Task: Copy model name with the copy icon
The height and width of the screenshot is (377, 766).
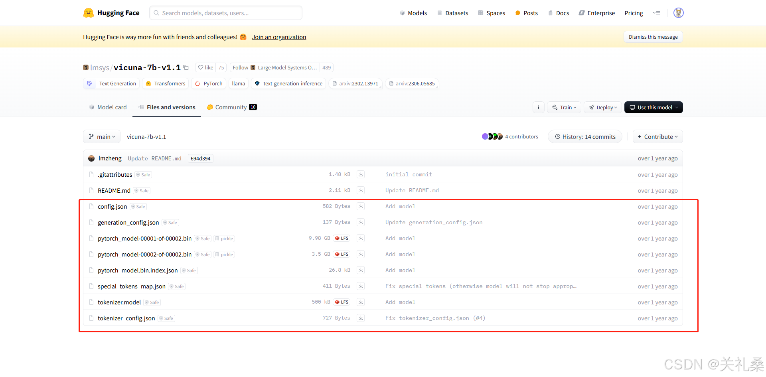Action: (x=186, y=67)
